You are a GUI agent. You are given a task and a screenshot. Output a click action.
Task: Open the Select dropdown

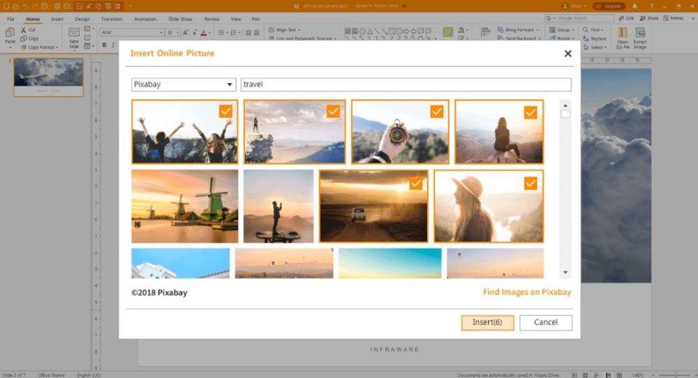pos(595,47)
